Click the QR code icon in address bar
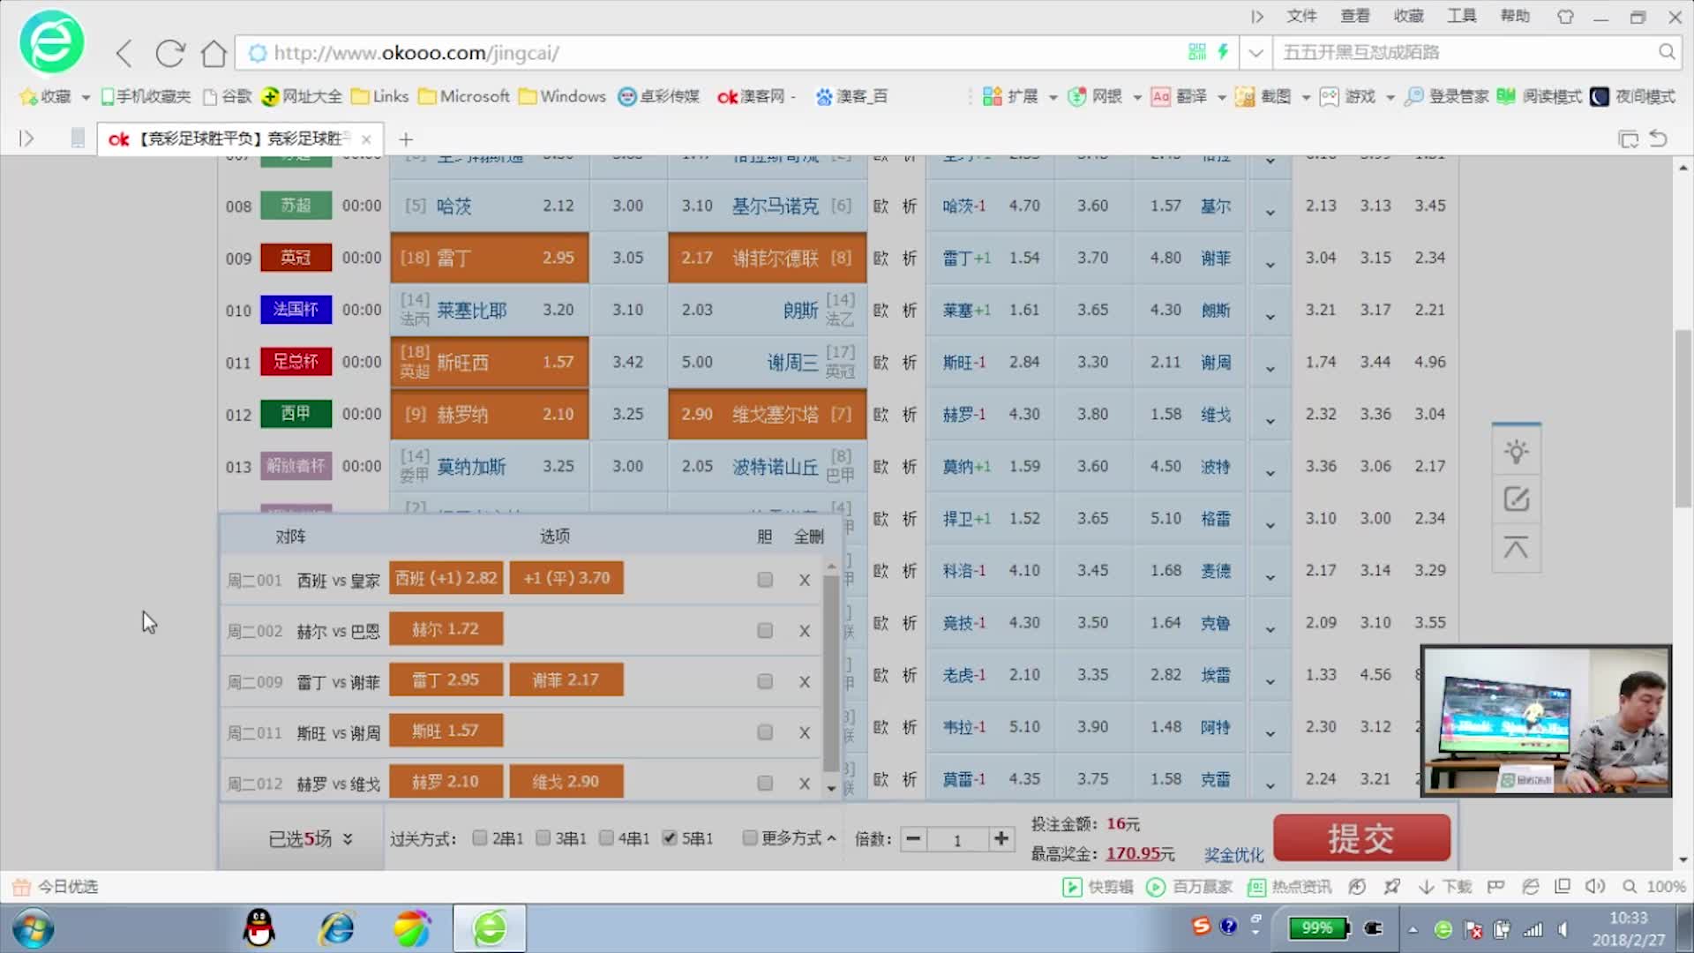This screenshot has height=953, width=1694. pyautogui.click(x=1197, y=52)
